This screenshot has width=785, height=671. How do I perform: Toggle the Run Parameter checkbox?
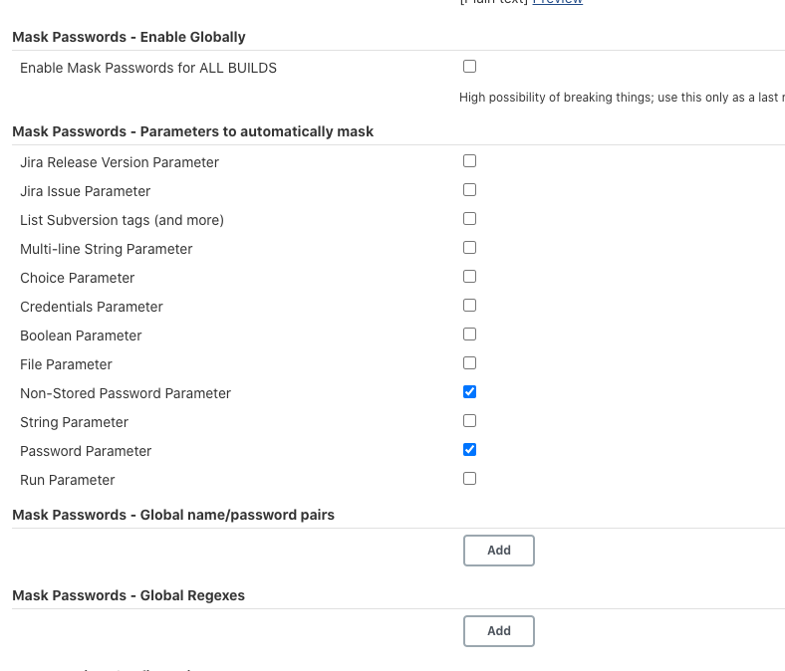click(470, 479)
